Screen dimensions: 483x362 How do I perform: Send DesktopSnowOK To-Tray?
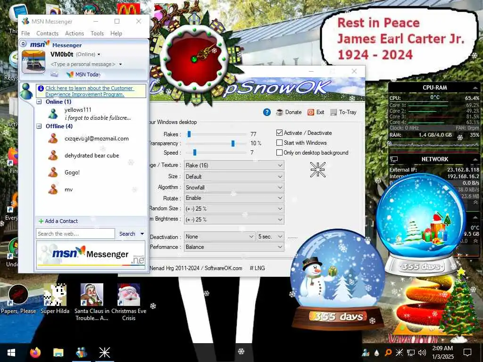343,112
